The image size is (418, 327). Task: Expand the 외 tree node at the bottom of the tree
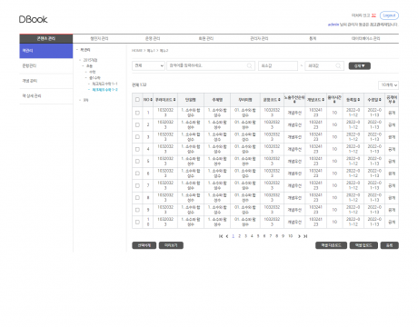[80, 100]
